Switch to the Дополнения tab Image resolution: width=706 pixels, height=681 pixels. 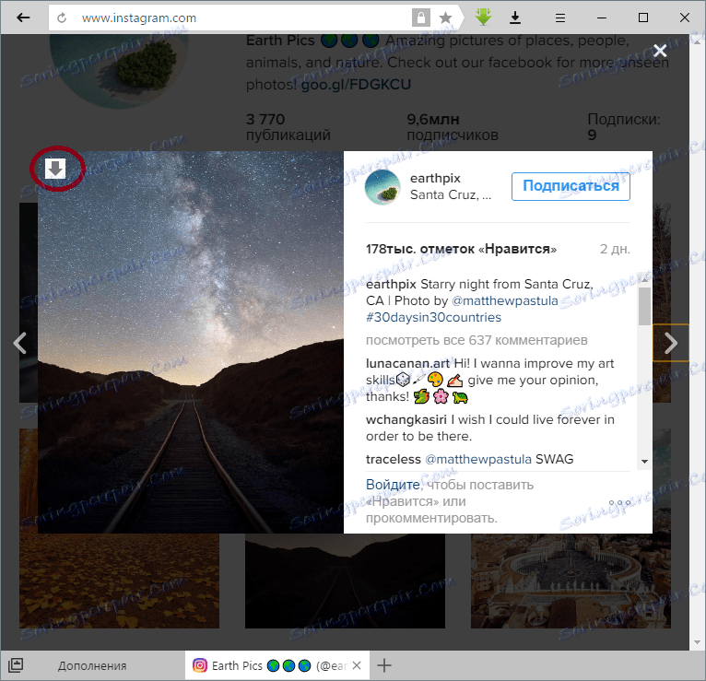tap(92, 665)
